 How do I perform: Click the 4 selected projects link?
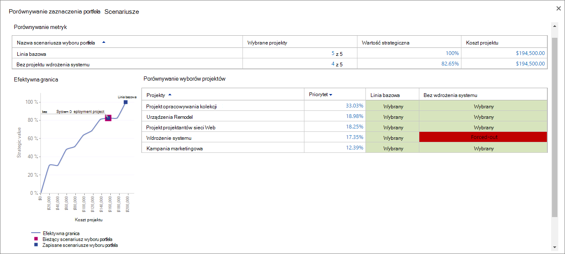[333, 64]
